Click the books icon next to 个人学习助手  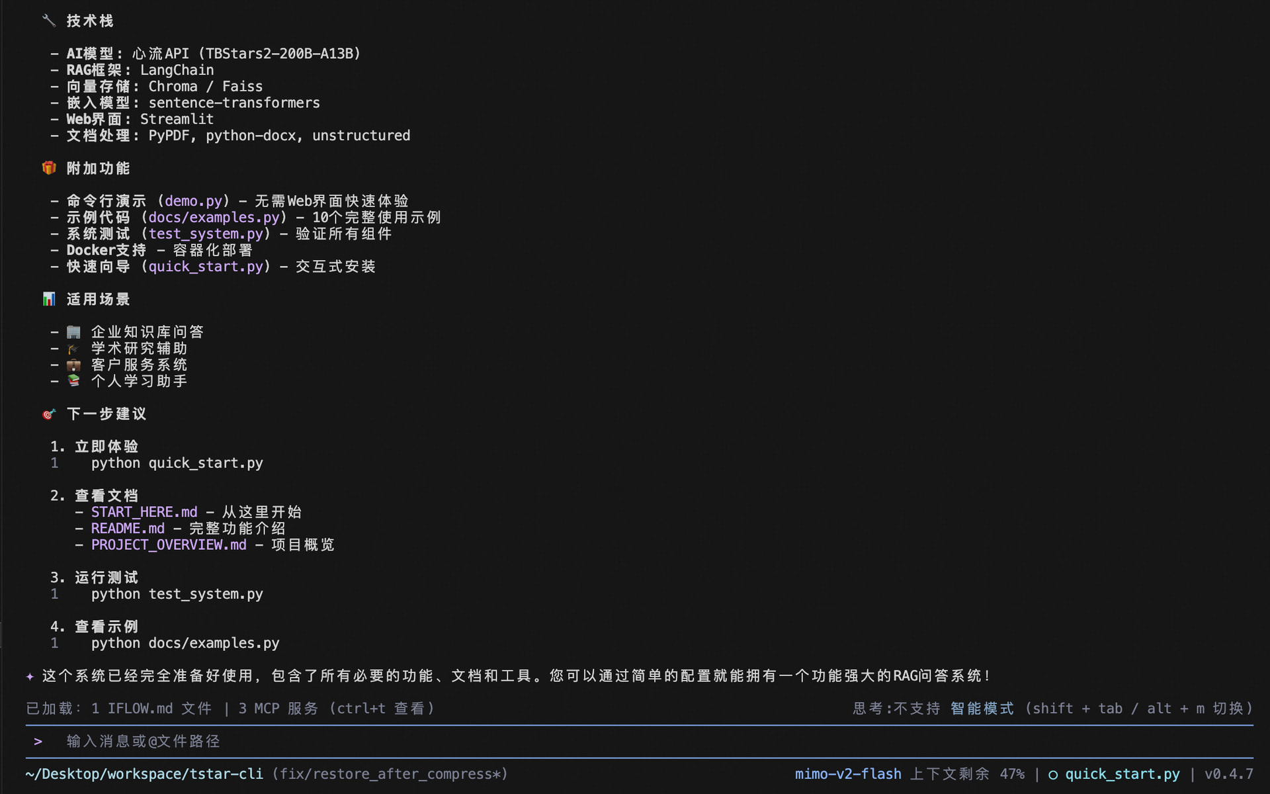(73, 380)
